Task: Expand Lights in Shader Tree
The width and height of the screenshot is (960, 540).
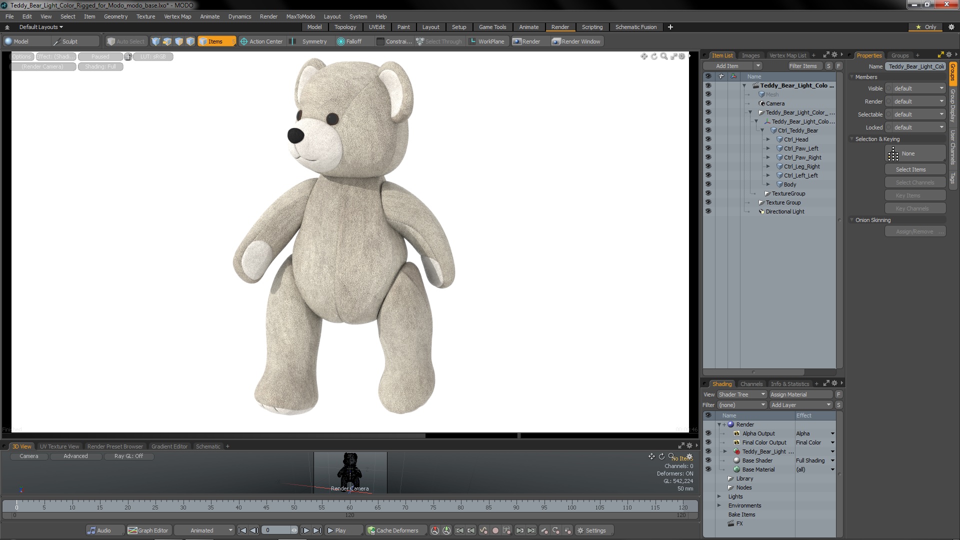Action: tap(719, 496)
